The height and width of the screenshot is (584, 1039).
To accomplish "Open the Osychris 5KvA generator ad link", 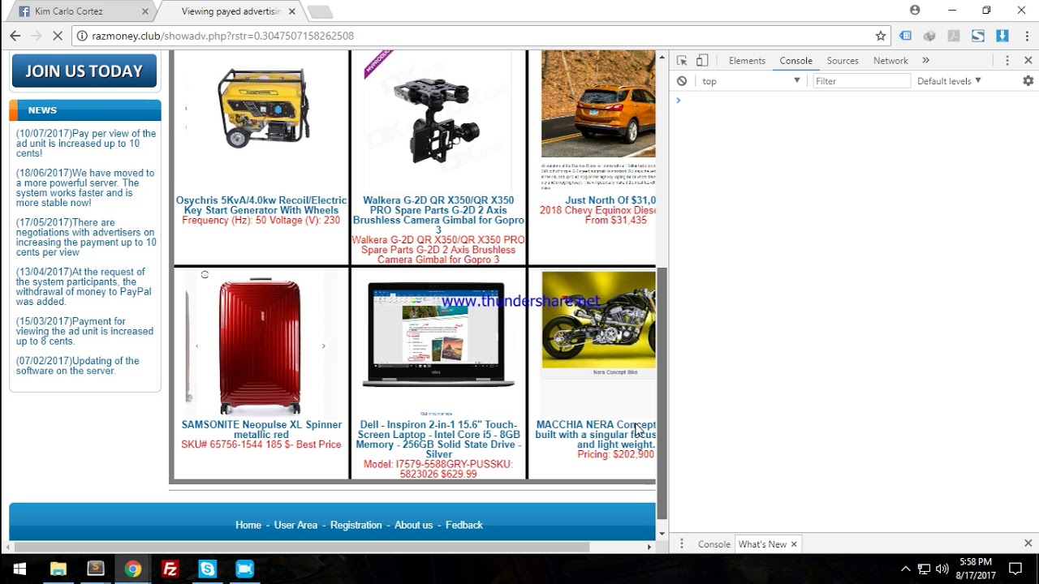I will [x=261, y=205].
